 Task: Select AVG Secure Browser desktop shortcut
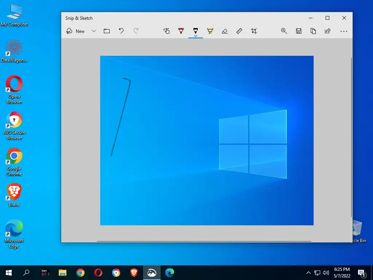pyautogui.click(x=14, y=126)
